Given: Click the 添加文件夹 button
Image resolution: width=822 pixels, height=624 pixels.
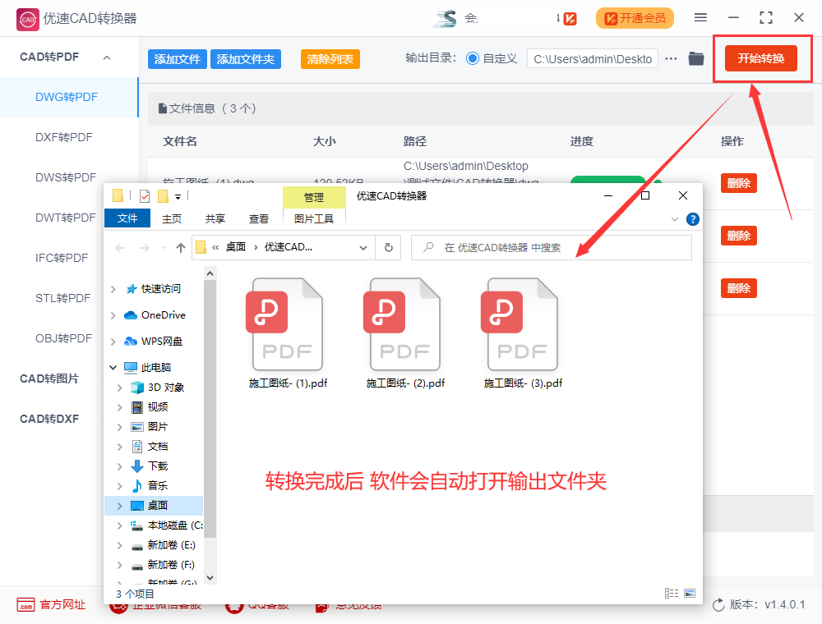Looking at the screenshot, I should (x=245, y=59).
